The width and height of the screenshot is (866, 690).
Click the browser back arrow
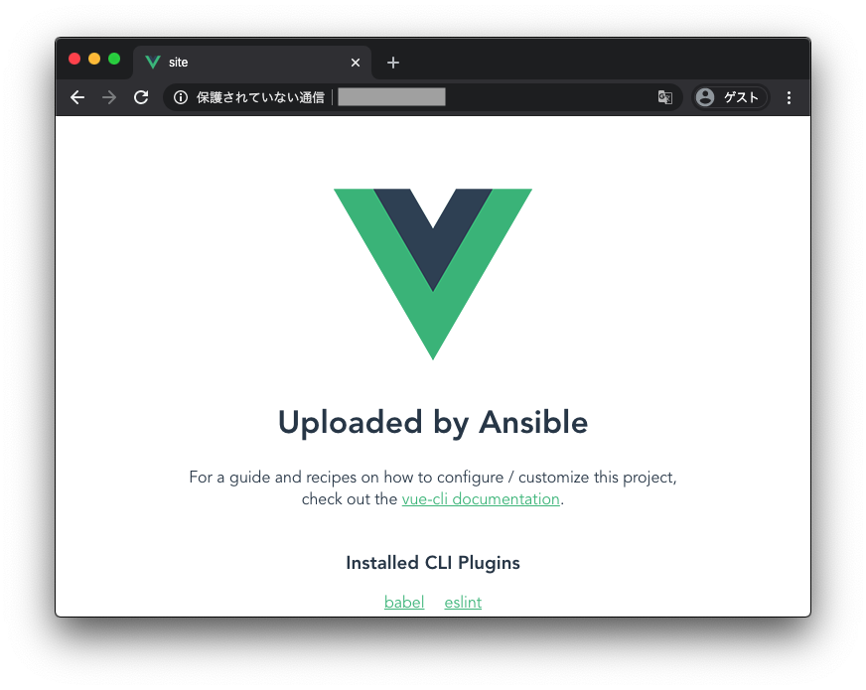[x=77, y=97]
